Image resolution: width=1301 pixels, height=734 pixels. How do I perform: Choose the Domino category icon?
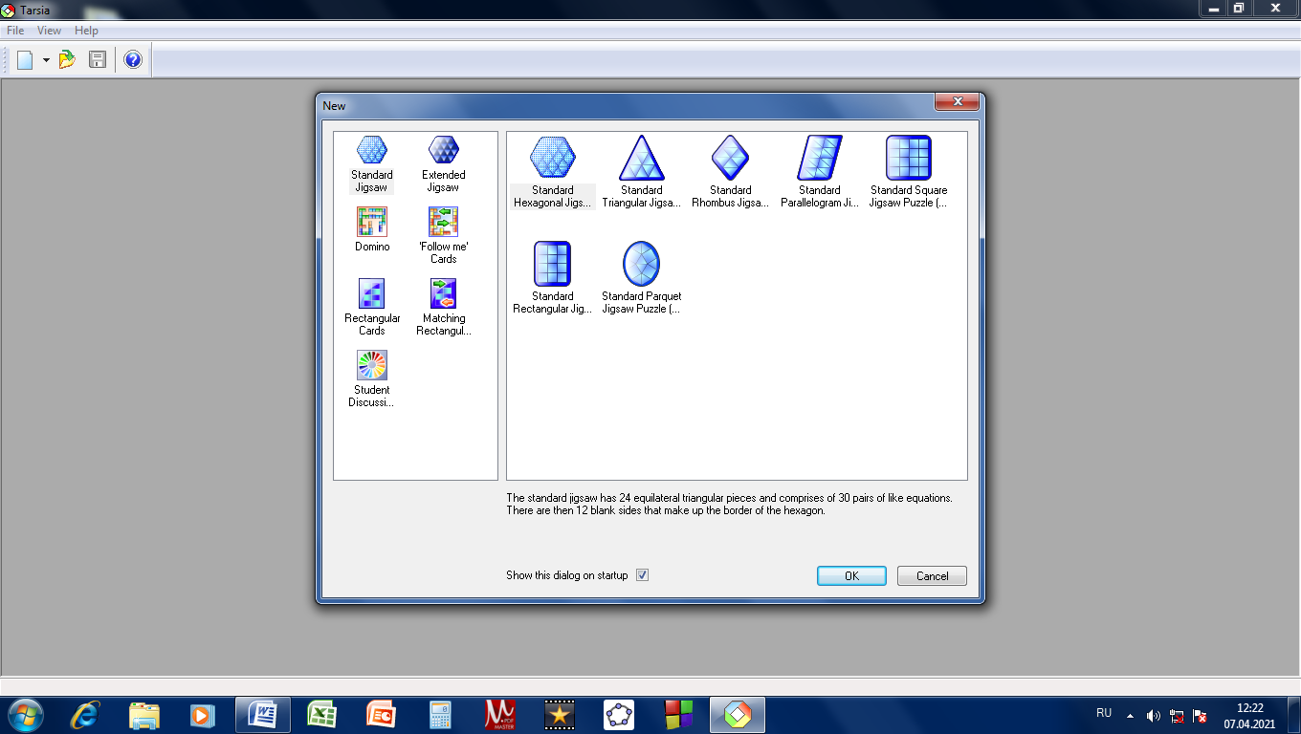[372, 222]
